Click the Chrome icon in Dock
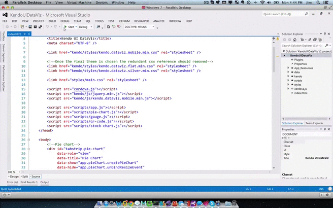Image resolution: width=333 pixels, height=208 pixels. point(131,203)
